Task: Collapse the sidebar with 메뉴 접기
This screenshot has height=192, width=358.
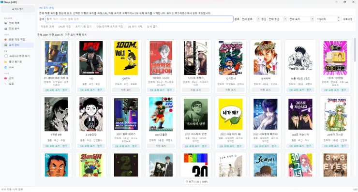Action: (17, 9)
